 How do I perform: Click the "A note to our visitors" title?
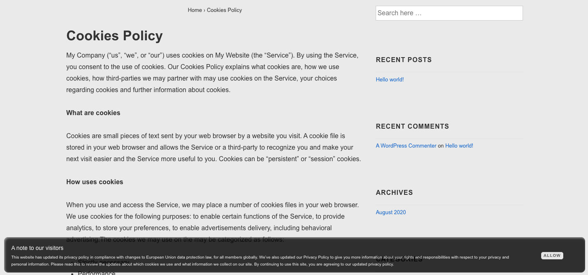point(37,248)
